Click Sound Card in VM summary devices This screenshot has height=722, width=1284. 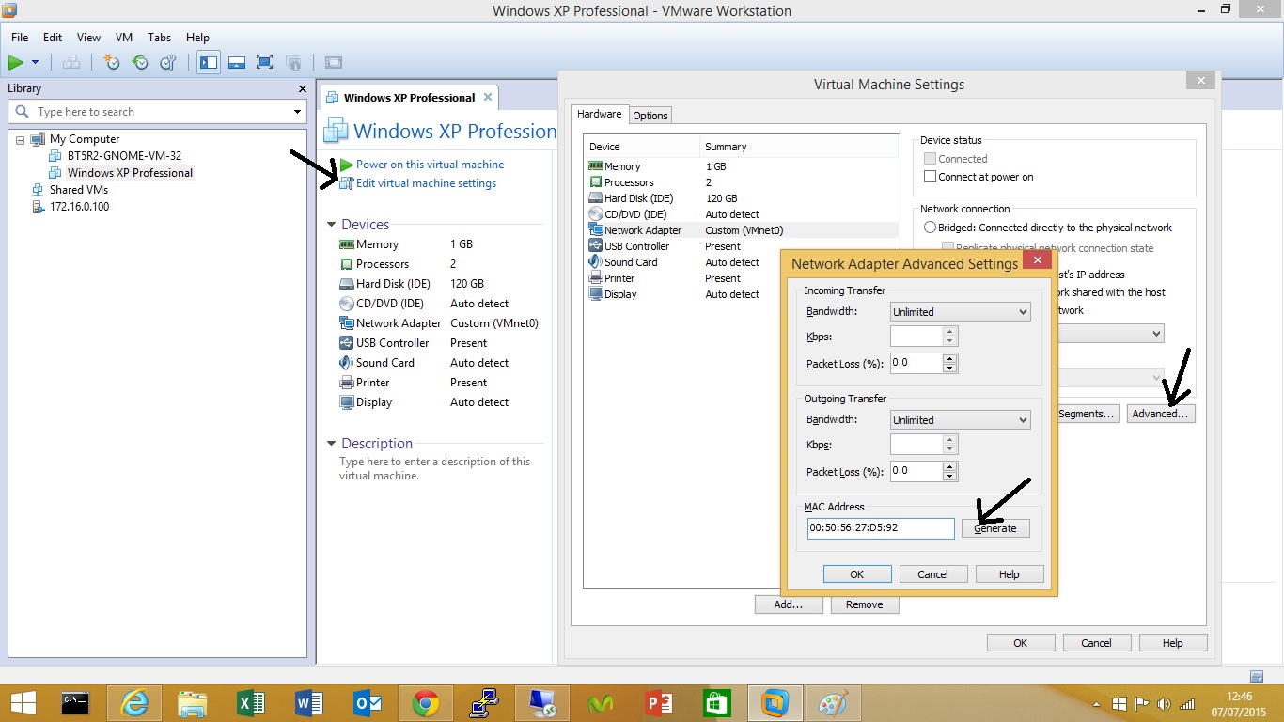coord(384,362)
